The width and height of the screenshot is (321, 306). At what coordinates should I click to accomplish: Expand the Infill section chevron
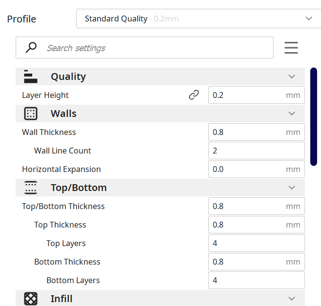click(292, 298)
